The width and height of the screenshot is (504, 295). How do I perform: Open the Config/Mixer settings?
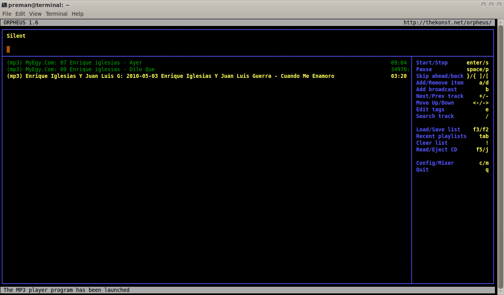(435, 163)
